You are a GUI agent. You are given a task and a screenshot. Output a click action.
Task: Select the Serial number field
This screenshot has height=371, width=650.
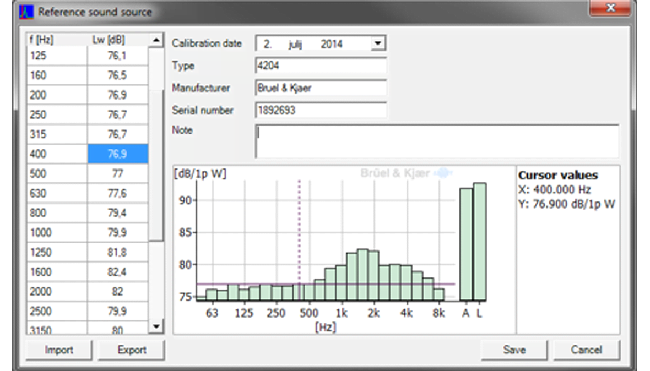click(321, 110)
